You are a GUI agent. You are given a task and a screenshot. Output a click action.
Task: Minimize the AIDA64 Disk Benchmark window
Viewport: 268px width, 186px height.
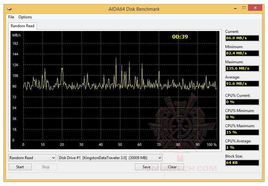coord(235,8)
